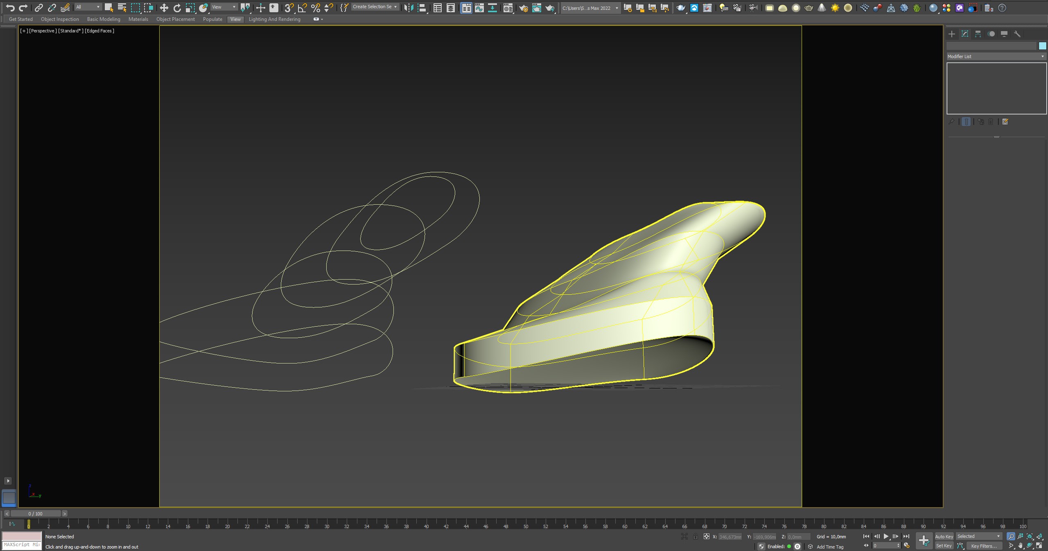Click the Mirror tool icon
Screen dimensions: 1048x551
408,8
